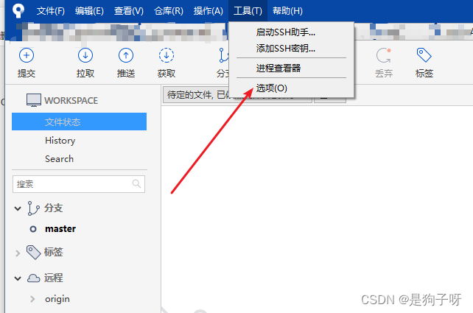The height and width of the screenshot is (313, 473).
Task: Collapse the 远程 section chevron
Action: (x=18, y=278)
